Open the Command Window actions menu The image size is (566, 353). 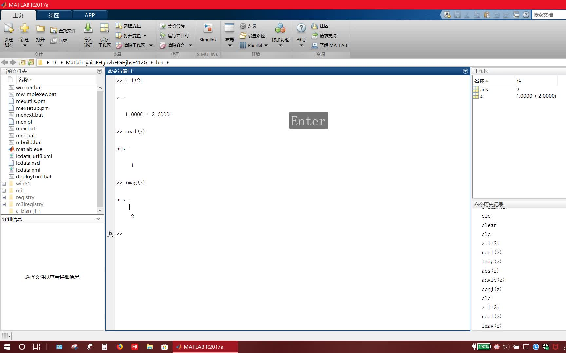coord(465,71)
